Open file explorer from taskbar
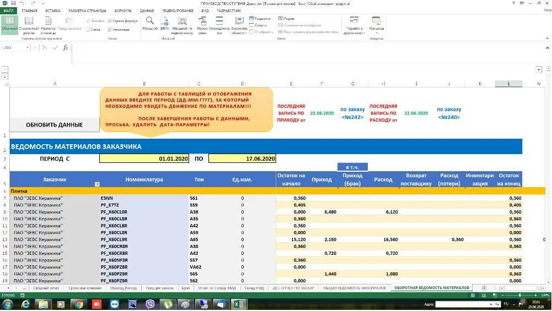The image size is (552, 311). point(44,304)
